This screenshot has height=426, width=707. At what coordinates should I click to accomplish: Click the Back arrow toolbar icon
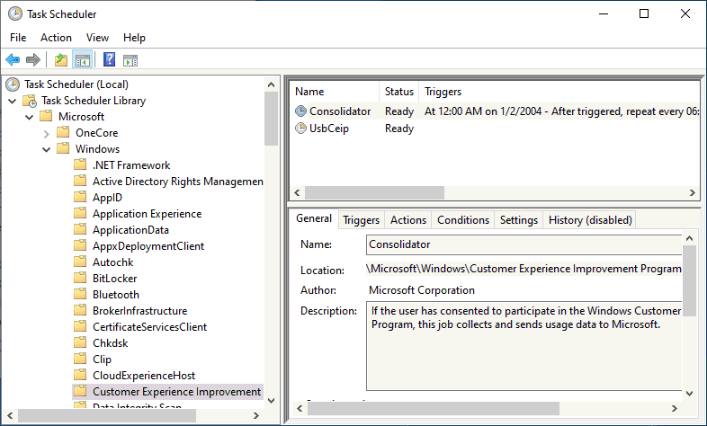[x=13, y=59]
